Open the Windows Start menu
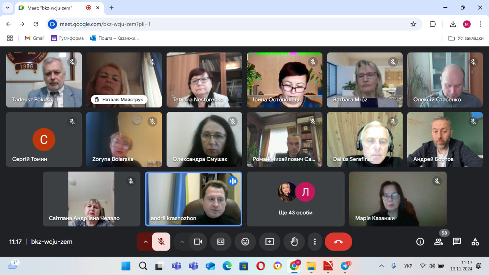The image size is (489, 275). pyautogui.click(x=126, y=266)
